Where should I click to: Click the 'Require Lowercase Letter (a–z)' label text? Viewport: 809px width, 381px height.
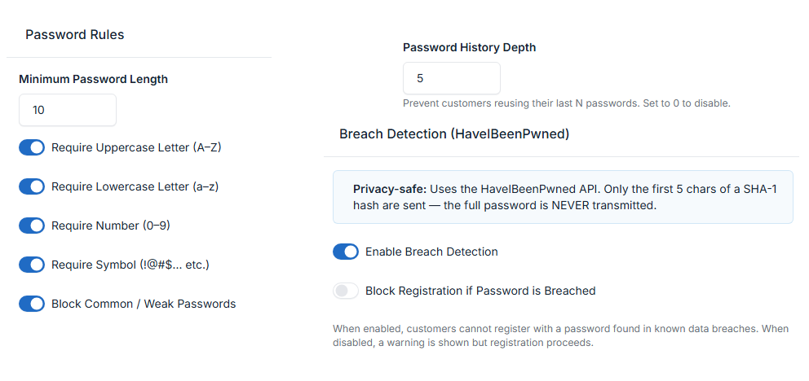tap(135, 186)
